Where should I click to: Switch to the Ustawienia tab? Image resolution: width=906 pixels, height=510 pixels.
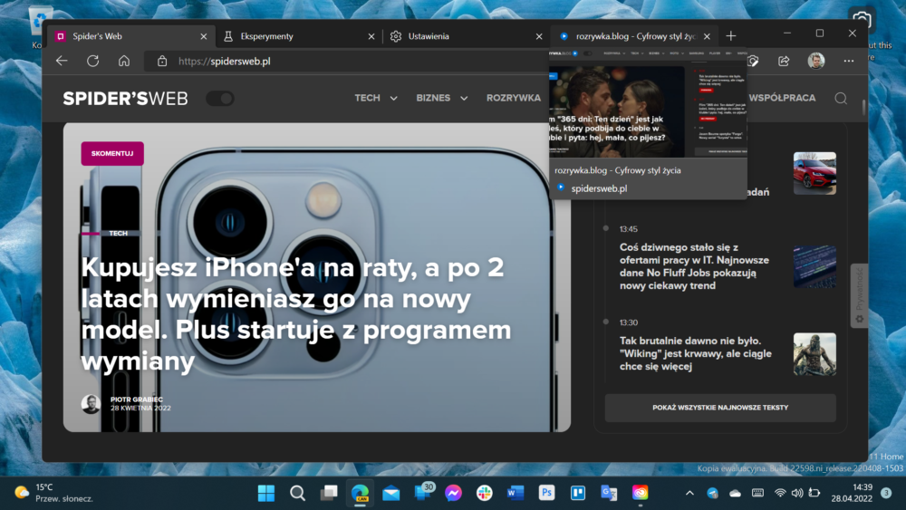[x=465, y=36]
